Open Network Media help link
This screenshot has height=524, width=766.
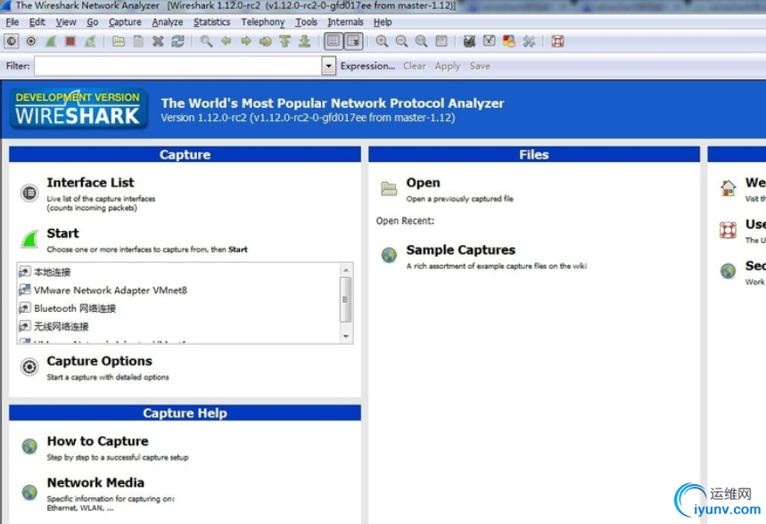point(95,483)
